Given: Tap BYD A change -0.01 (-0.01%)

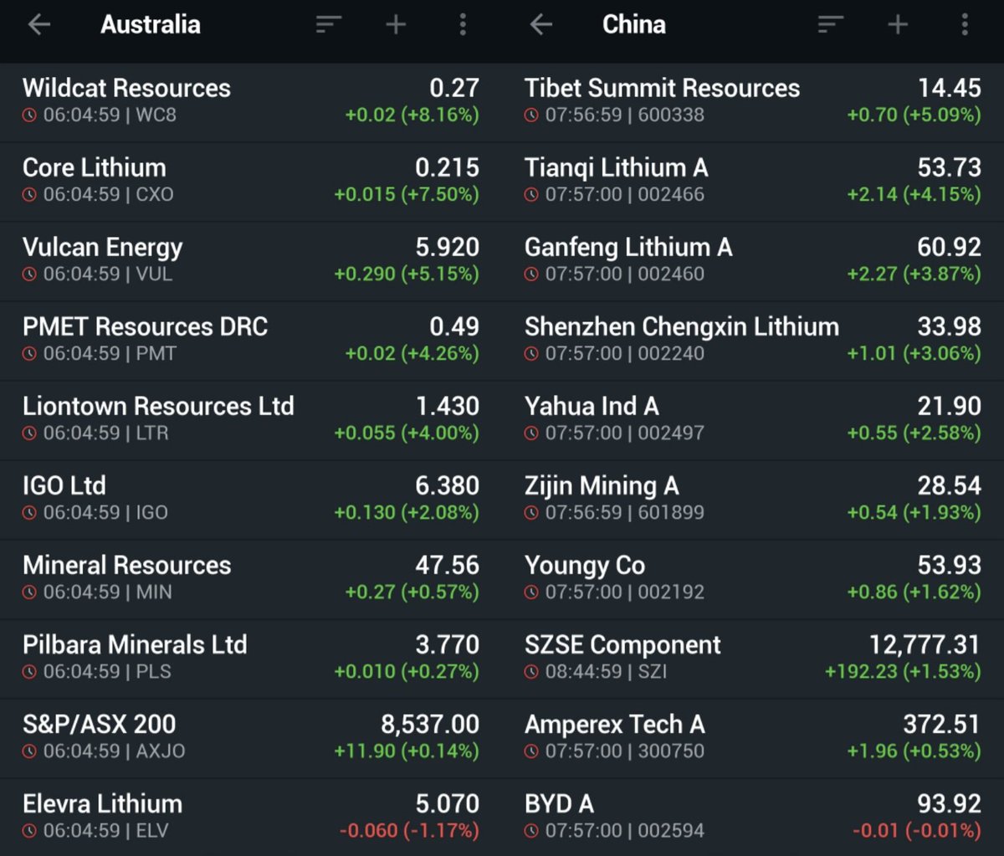Looking at the screenshot, I should tap(917, 831).
